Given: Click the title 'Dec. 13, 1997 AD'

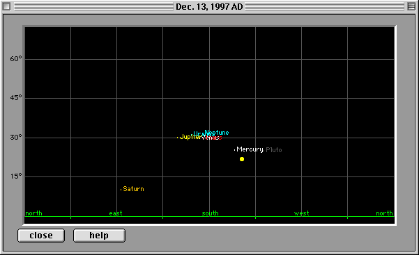Looking at the screenshot, I should coord(209,7).
